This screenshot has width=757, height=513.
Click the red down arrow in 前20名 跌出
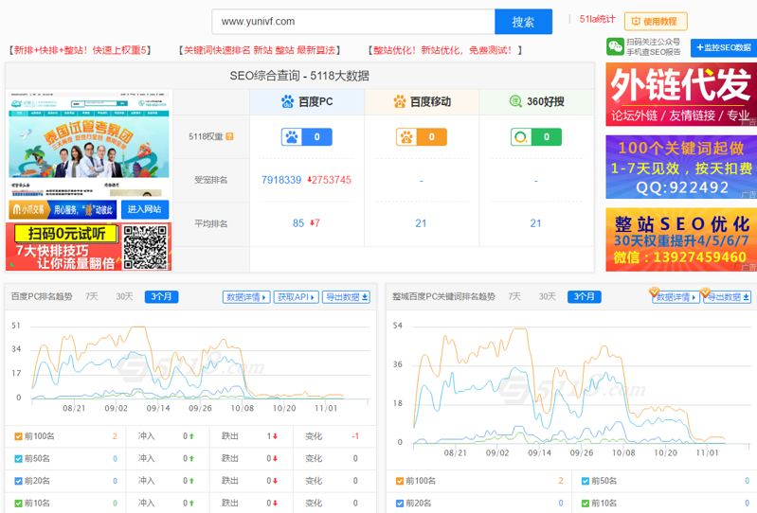275,481
